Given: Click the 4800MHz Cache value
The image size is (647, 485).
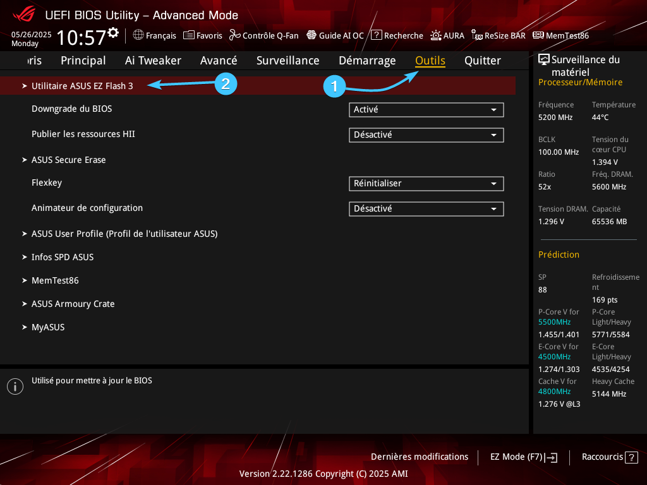Looking at the screenshot, I should coord(554,392).
